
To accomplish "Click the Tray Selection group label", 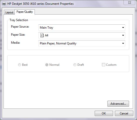I will pos(19,20).
